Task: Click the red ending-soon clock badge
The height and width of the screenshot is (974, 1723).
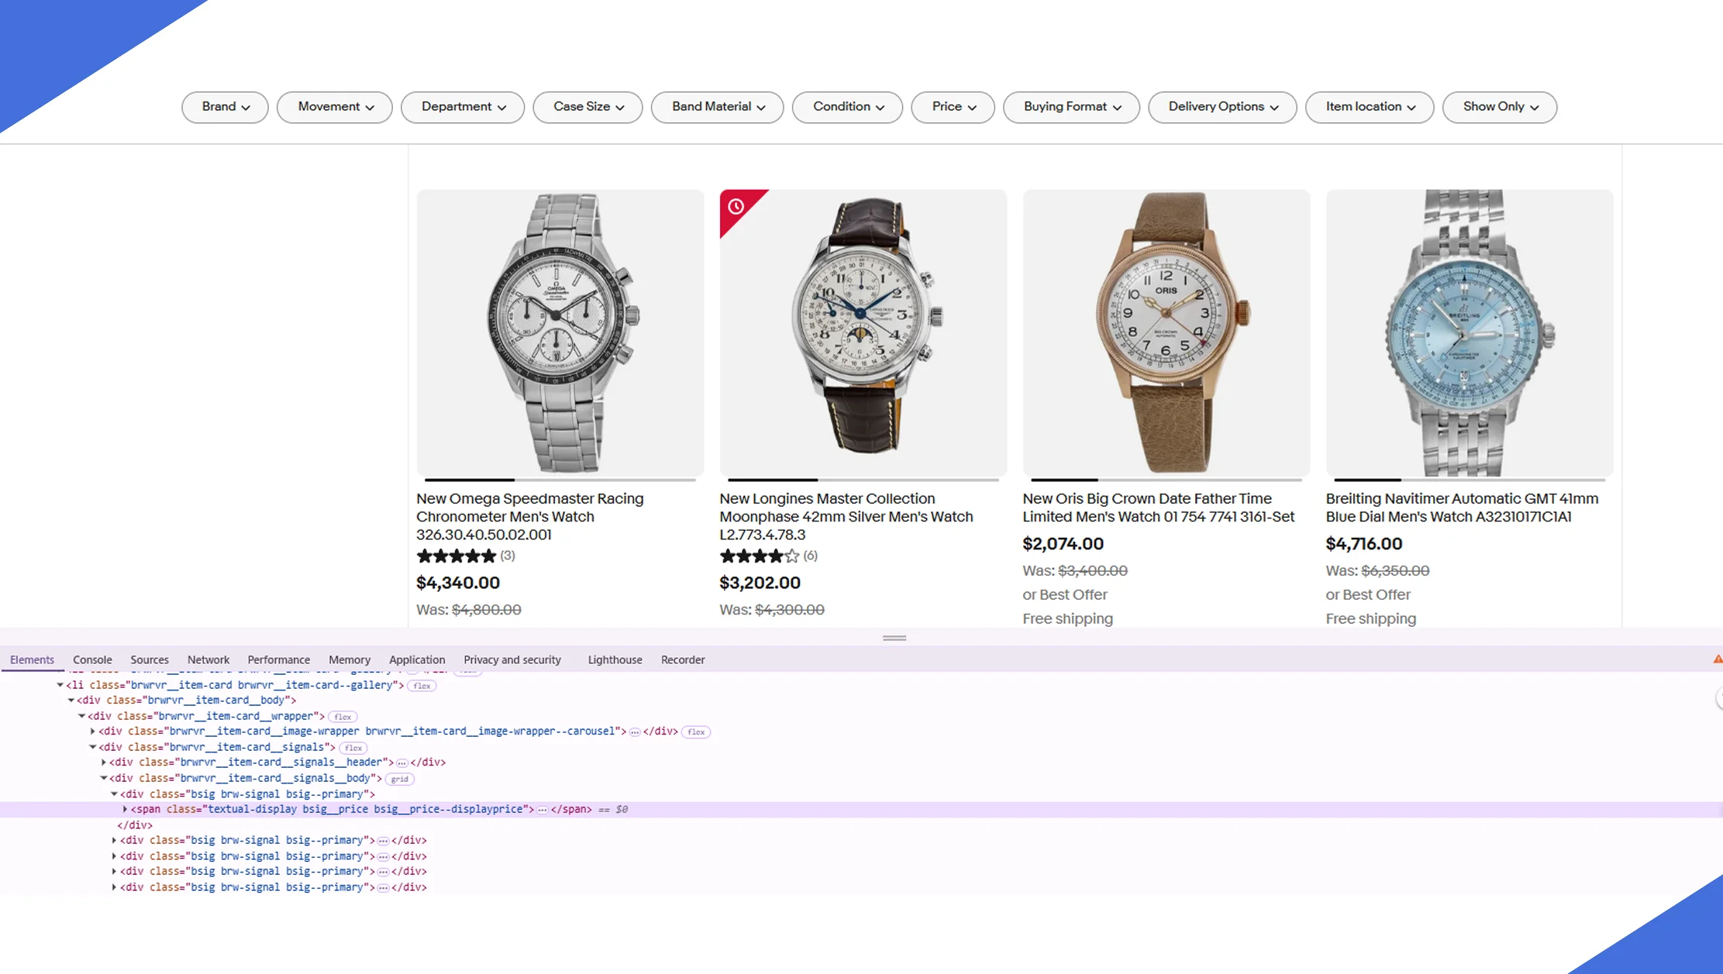Action: pyautogui.click(x=736, y=207)
